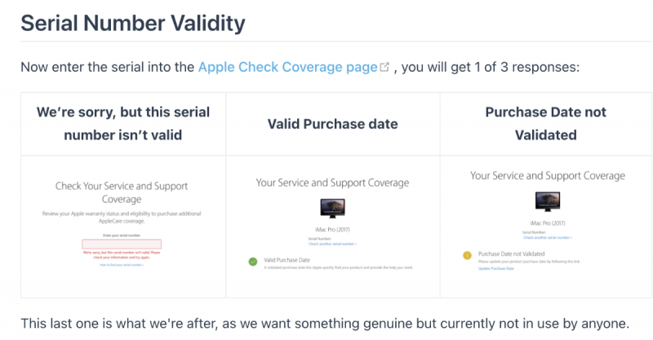
Task: Click 'Check another serial number' in the right screenshot
Action: click(547, 237)
